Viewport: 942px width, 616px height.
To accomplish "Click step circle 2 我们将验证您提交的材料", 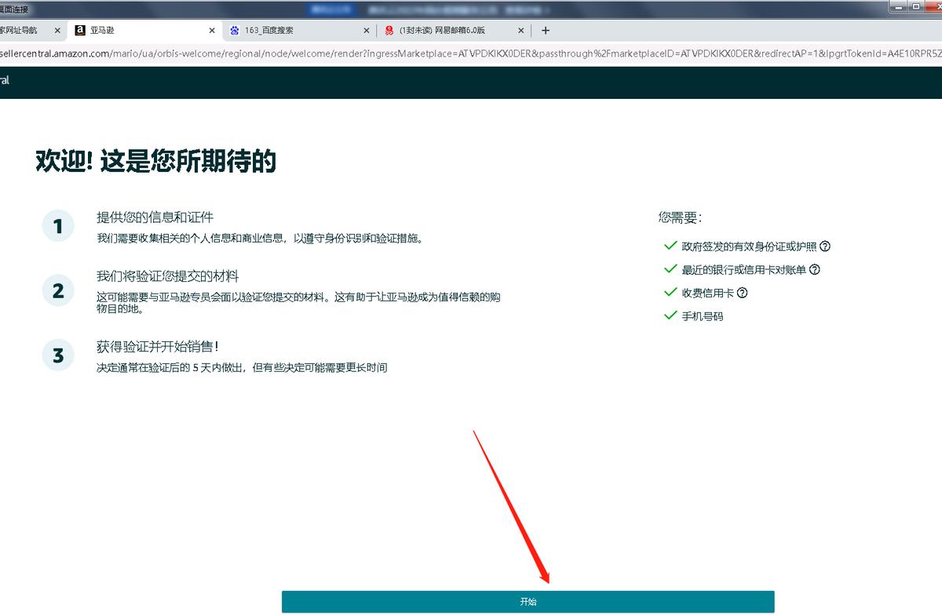I will coord(58,290).
